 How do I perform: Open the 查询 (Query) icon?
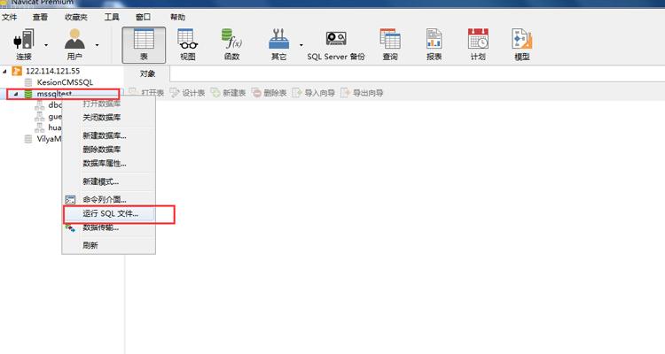pyautogui.click(x=389, y=42)
